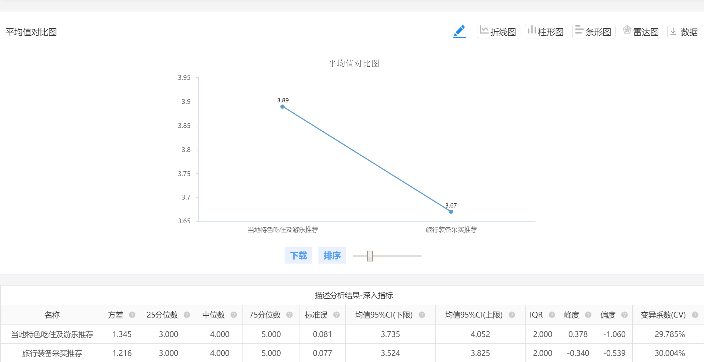Screen dimensions: 704x362
Task: Click the help icon beside 25分位数
Action: tap(187, 315)
